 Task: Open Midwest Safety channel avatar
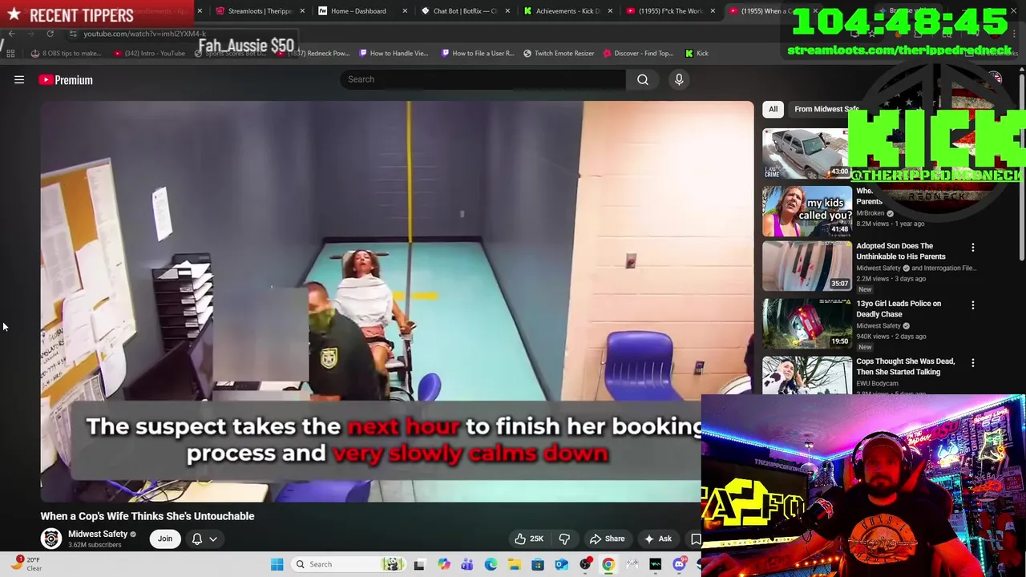(51, 539)
